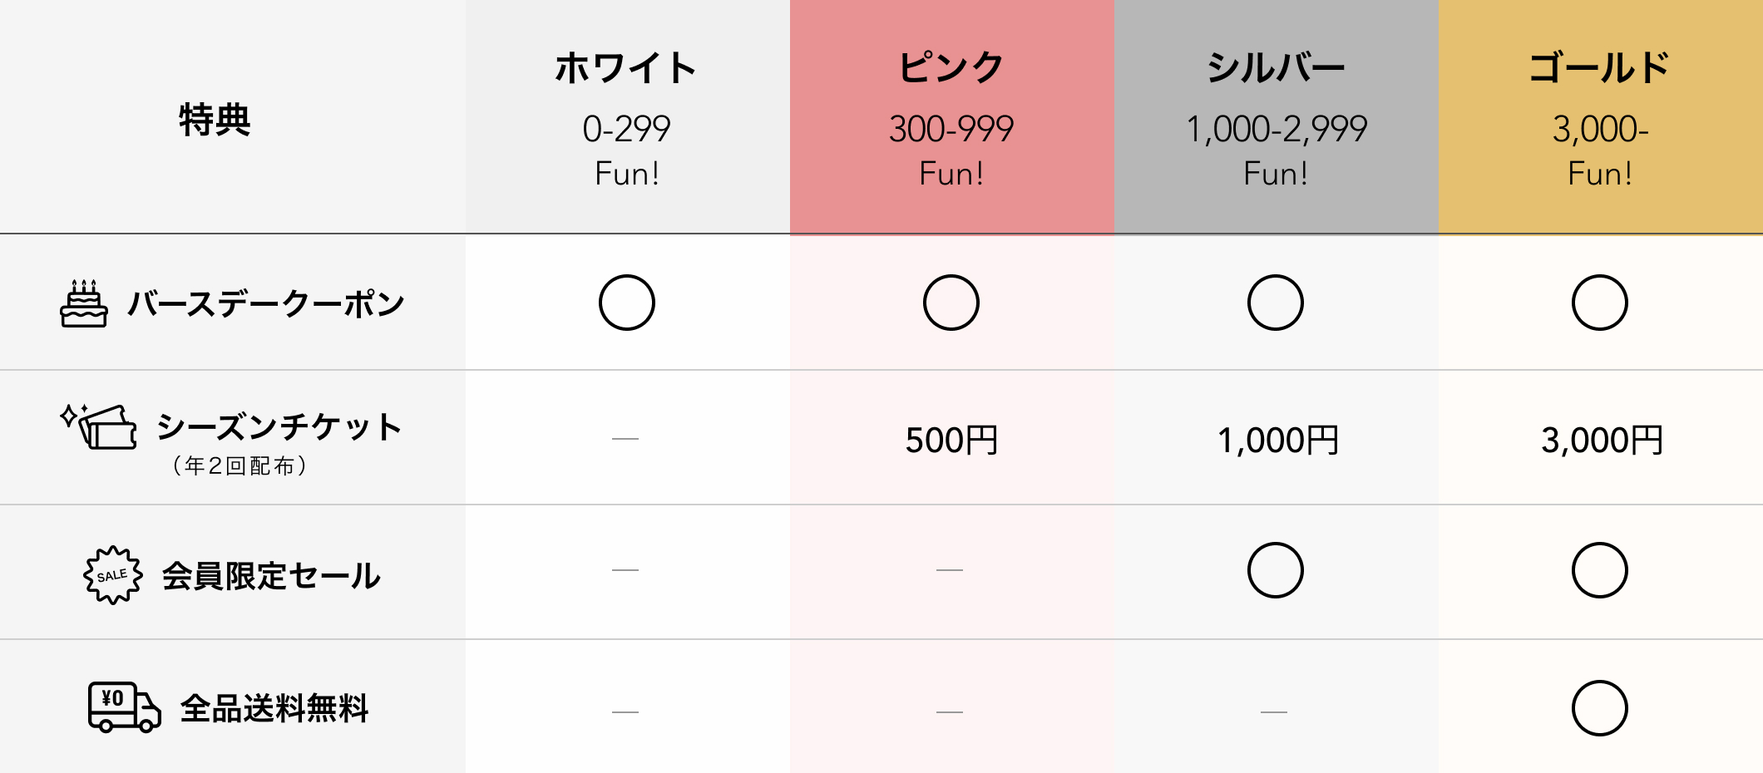Image resolution: width=1763 pixels, height=773 pixels.
Task: Select the シルバー rank header
Action: click(x=1275, y=68)
